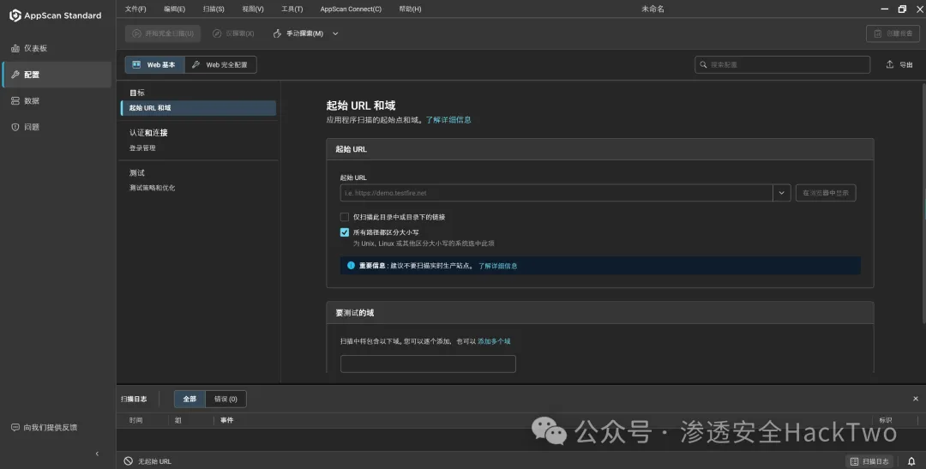926x469 pixels.
Task: Click 了解详细信息 link under the heading
Action: coord(448,120)
